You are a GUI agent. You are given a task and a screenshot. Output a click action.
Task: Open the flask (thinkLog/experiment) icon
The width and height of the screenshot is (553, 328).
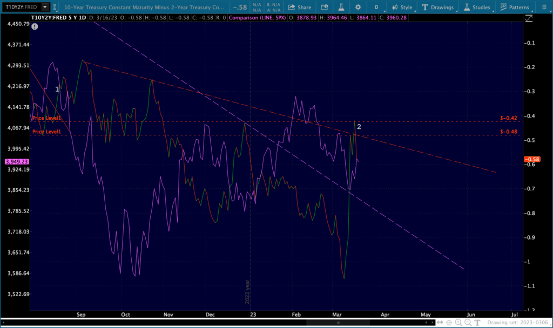341,8
